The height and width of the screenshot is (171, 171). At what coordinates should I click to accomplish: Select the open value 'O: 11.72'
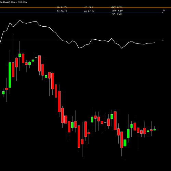coord(62,8)
